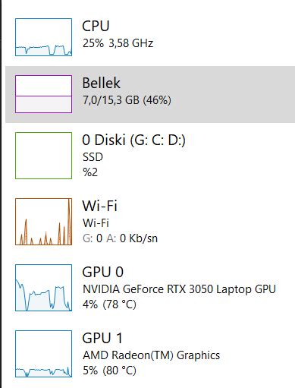
Task: Open the orange Wi-Fi throughput graph
Action: (x=43, y=222)
